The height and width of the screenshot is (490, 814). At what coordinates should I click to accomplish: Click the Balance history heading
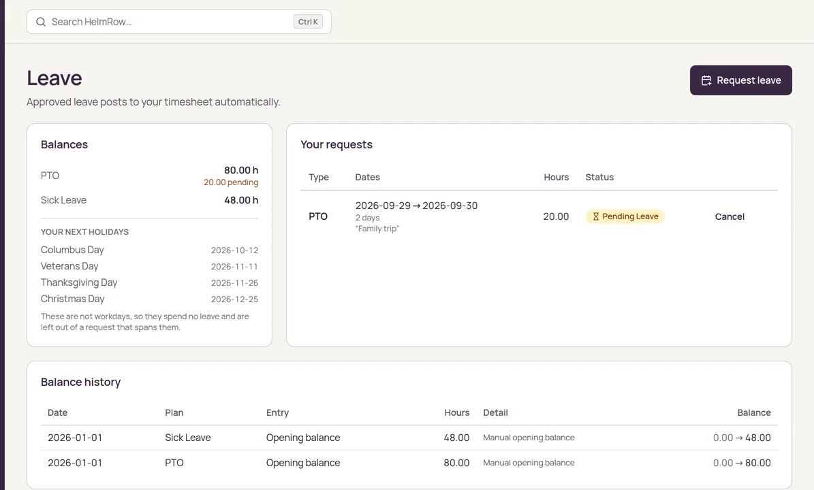coord(80,382)
